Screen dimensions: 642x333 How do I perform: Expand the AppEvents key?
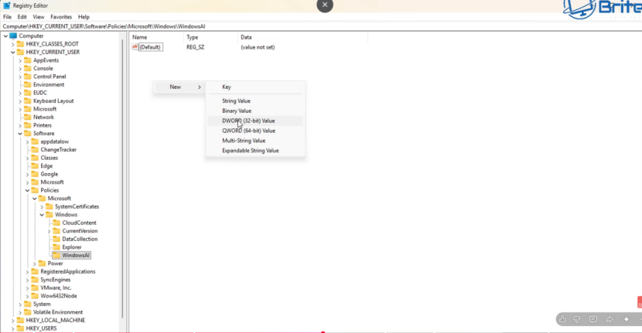20,60
